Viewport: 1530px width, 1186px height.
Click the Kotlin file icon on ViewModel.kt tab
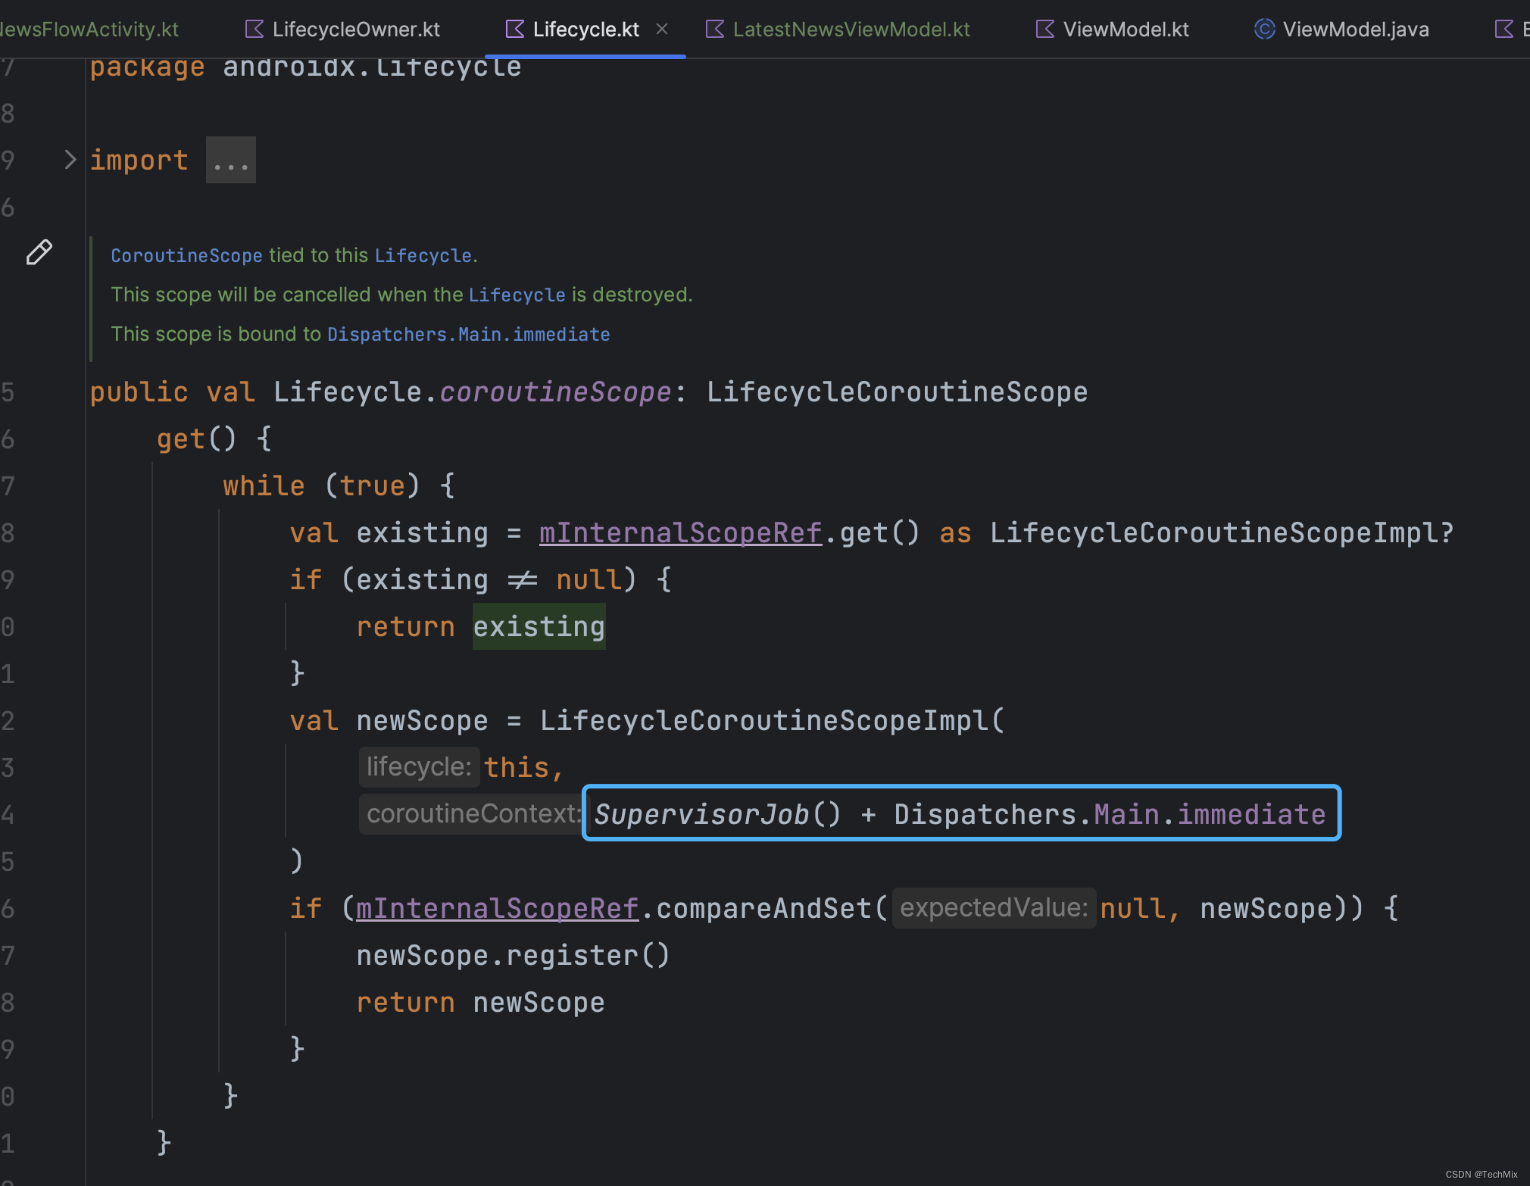(x=1045, y=29)
